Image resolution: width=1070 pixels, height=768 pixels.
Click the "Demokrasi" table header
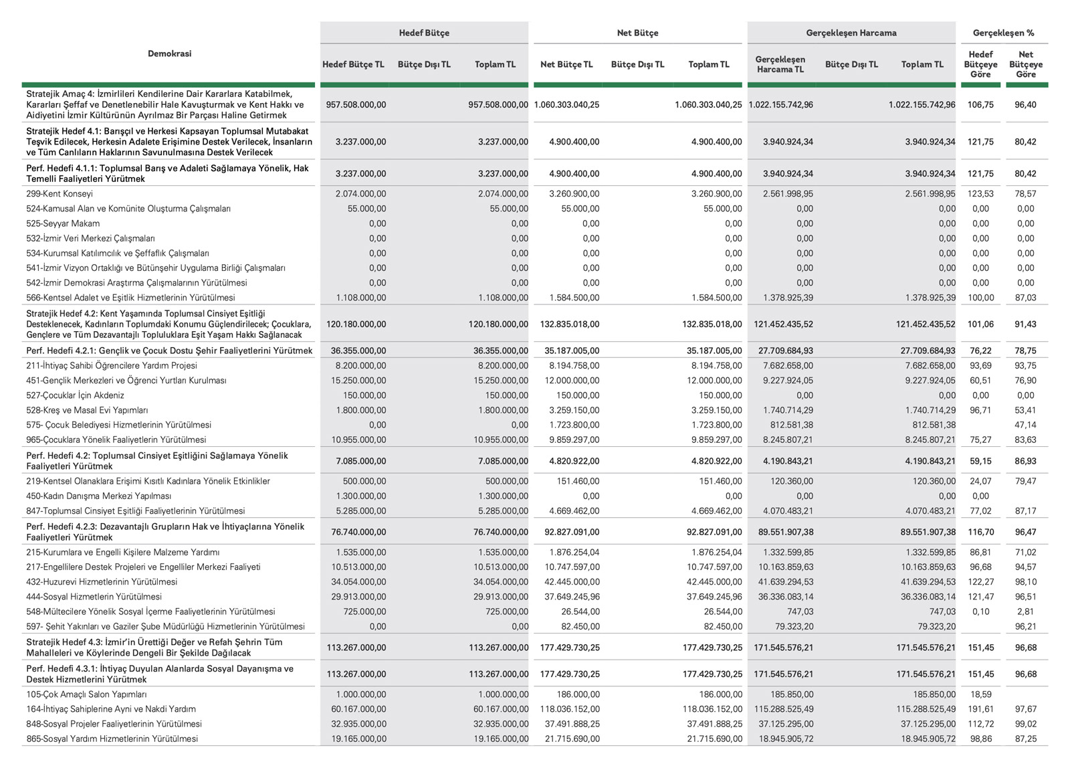pos(169,54)
